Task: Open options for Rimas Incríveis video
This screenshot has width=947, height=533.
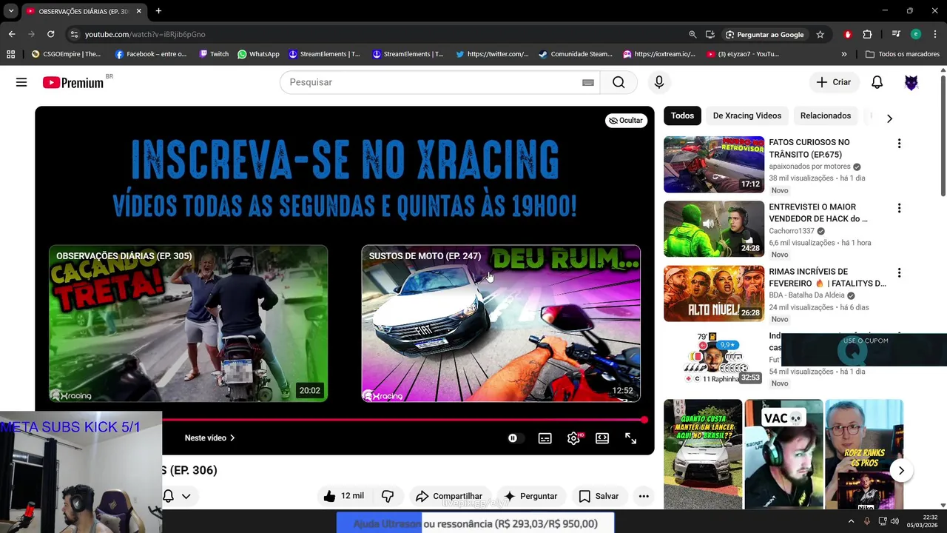Action: pos(899,273)
